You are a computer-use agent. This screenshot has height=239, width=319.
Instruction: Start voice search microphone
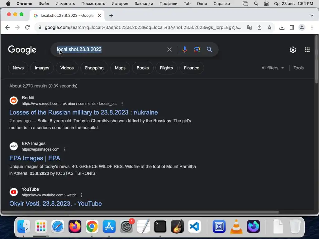pyautogui.click(x=184, y=49)
